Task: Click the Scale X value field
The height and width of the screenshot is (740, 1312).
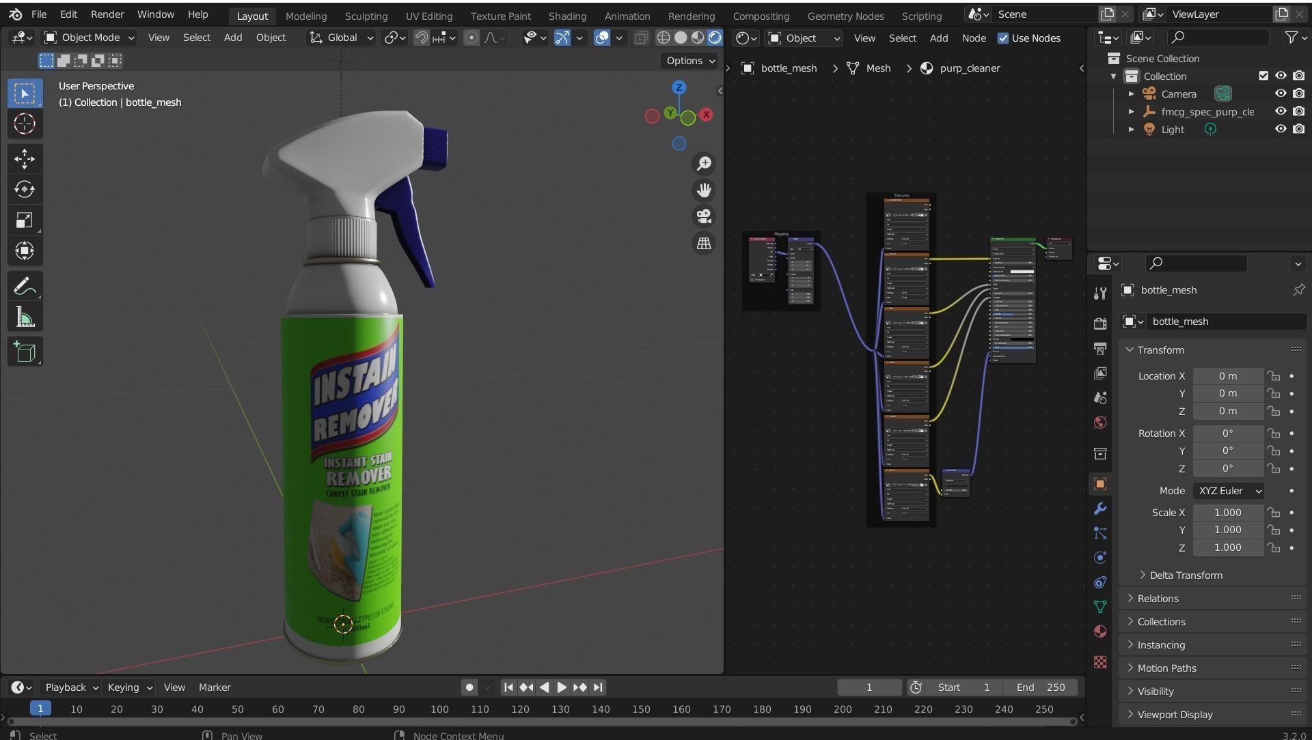Action: [x=1228, y=513]
